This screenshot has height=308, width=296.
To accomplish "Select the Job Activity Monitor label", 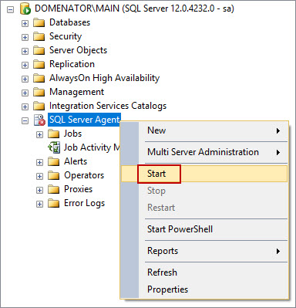I will 92,147.
